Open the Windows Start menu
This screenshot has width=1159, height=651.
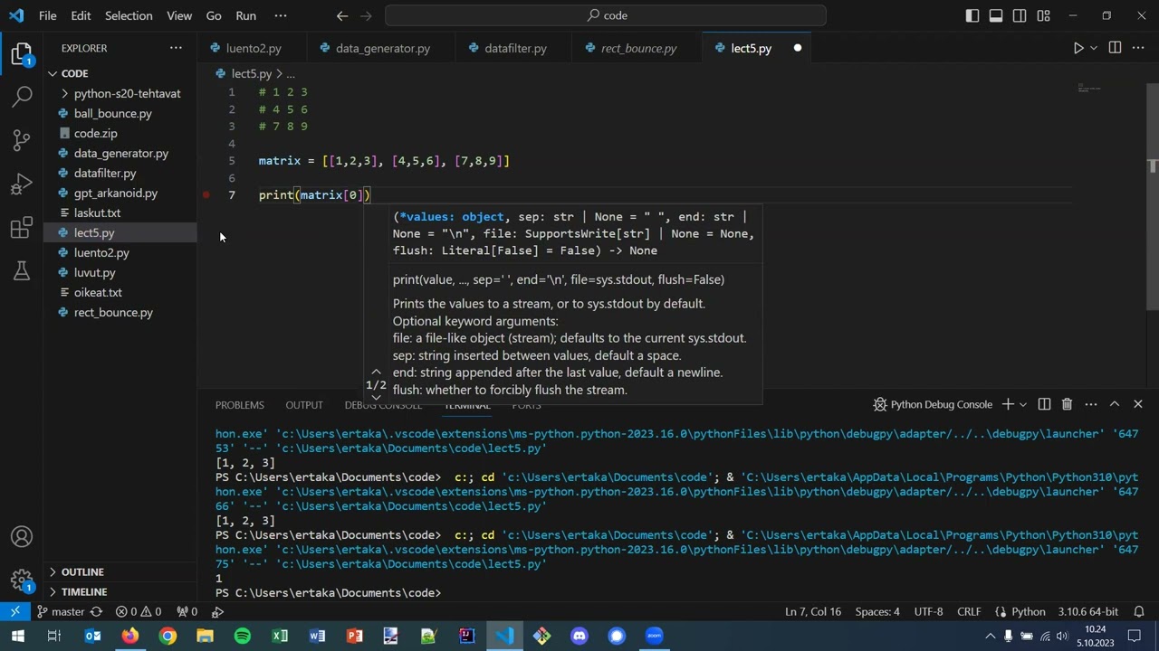coord(17,636)
